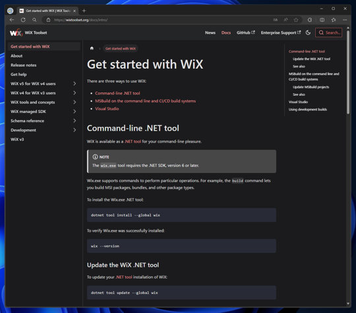Open a new browser tab
Image resolution: width=356 pixels, height=313 pixels.
click(84, 11)
